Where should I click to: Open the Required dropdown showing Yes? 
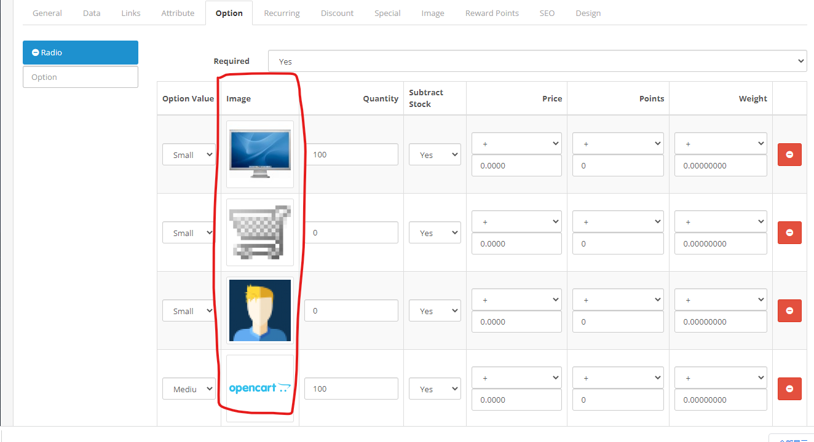point(537,61)
